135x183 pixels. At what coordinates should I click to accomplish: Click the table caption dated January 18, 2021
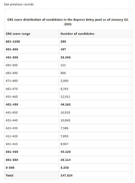(x=68, y=22)
